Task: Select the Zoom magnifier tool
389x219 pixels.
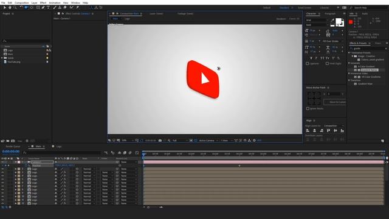Action: [x=15, y=8]
